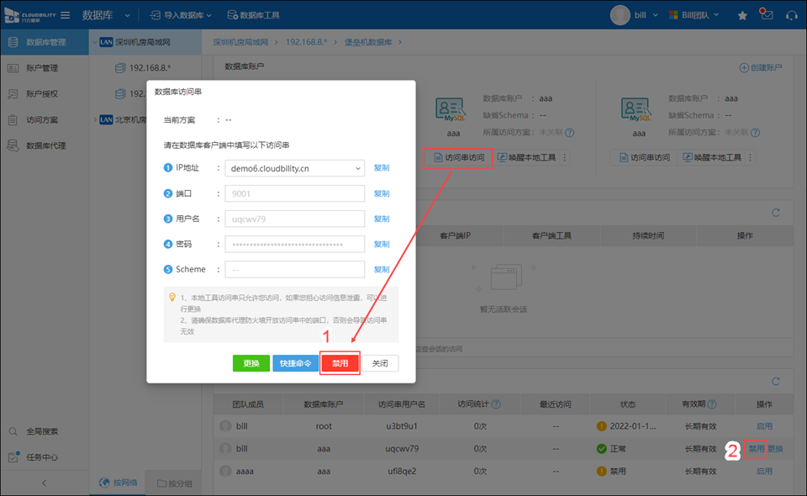Collapse the 深圳机房局域网 tree node
Image resolution: width=807 pixels, height=496 pixels.
point(93,42)
